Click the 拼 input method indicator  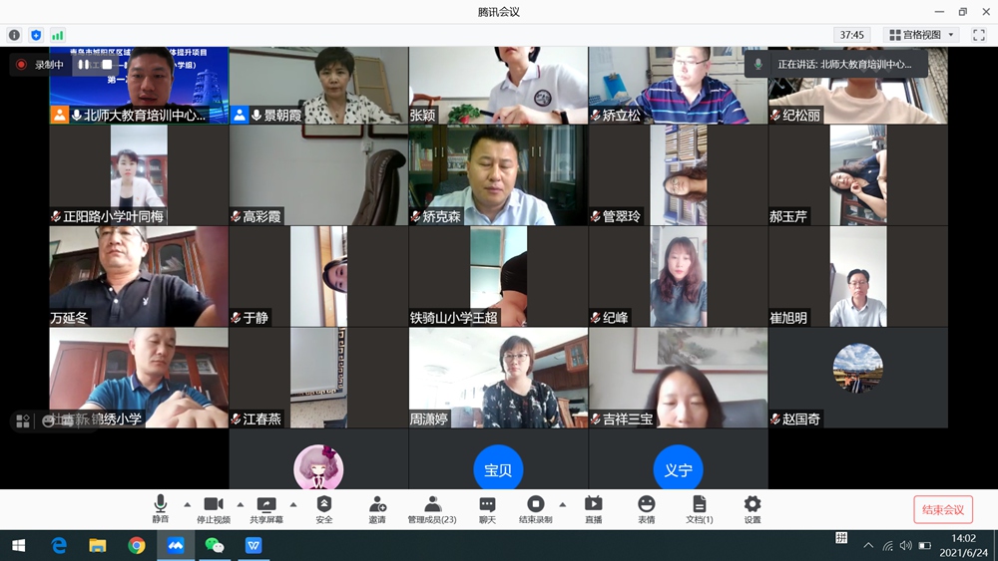click(x=840, y=537)
